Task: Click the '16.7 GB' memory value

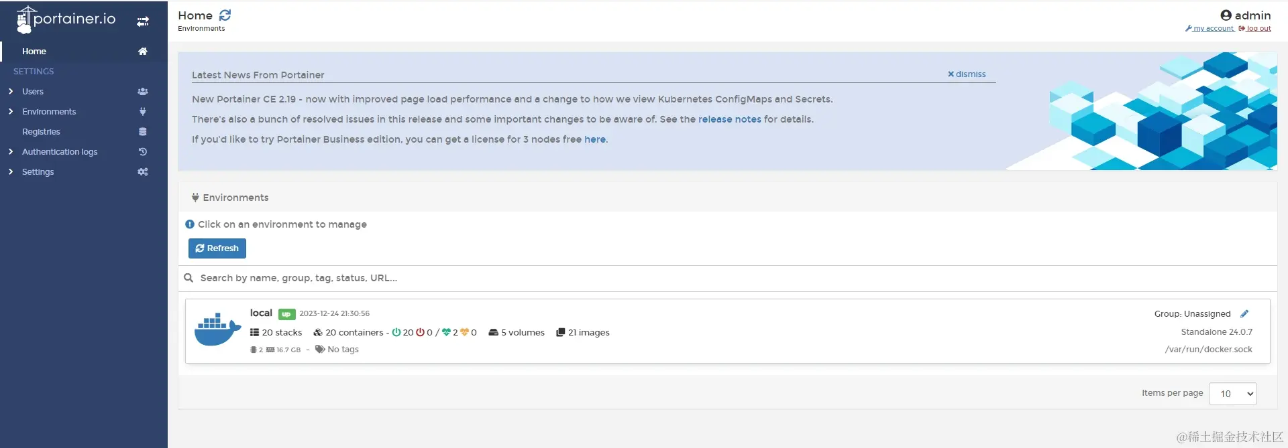Action: pos(288,350)
